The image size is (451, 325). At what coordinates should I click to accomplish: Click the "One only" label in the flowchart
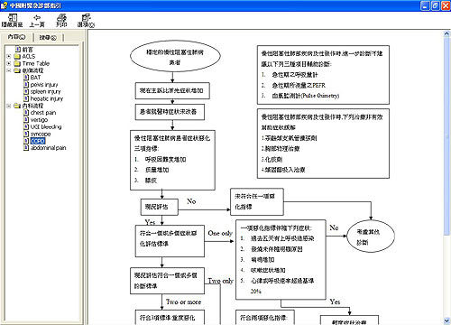pyautogui.click(x=220, y=233)
